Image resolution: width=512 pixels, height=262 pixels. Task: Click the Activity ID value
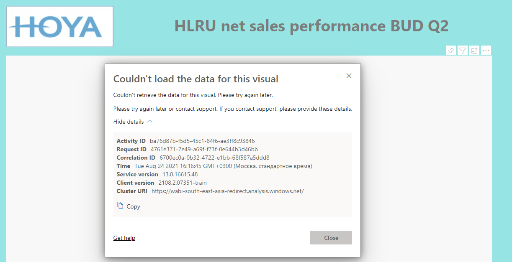(202, 141)
